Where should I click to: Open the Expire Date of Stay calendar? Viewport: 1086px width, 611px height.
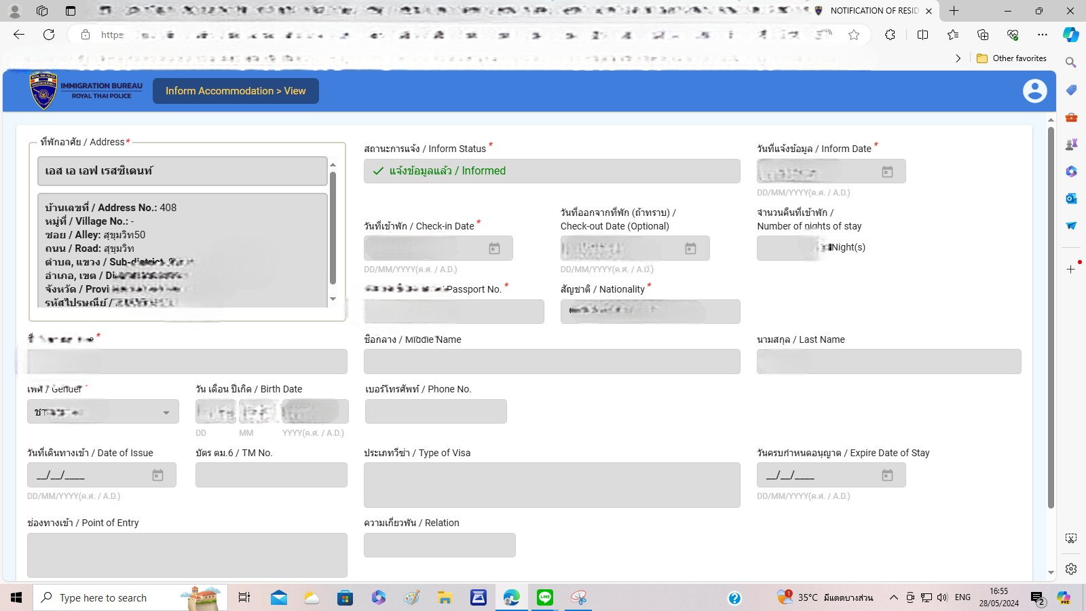(x=887, y=475)
